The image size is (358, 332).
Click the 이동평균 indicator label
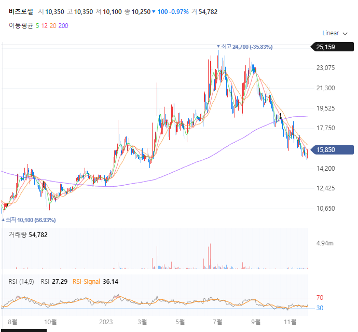(21, 25)
